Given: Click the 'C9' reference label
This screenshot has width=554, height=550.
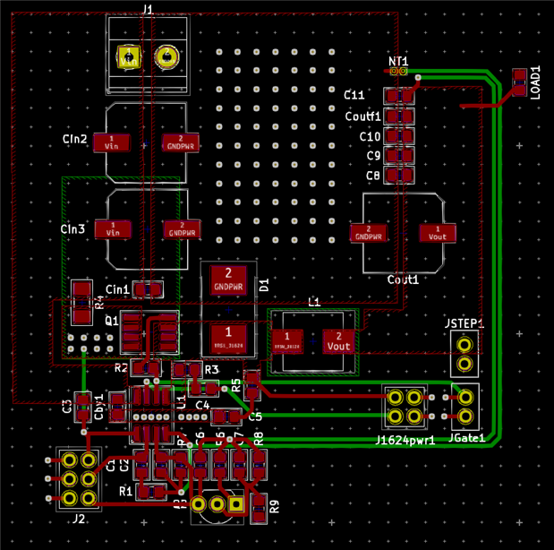Looking at the screenshot, I should [373, 156].
